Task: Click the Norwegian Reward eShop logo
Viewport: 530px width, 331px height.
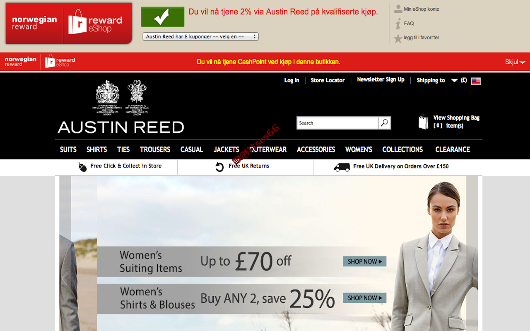Action: coord(69,23)
